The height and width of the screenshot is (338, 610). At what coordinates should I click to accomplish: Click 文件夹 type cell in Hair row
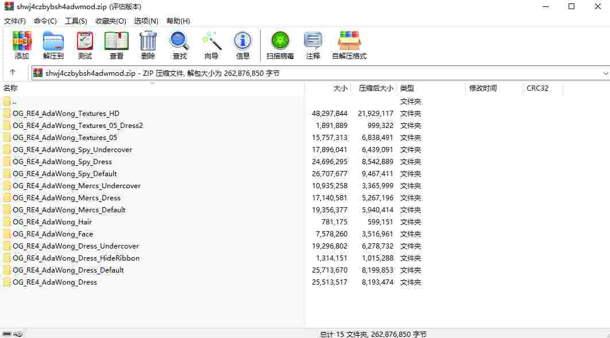[x=411, y=222]
